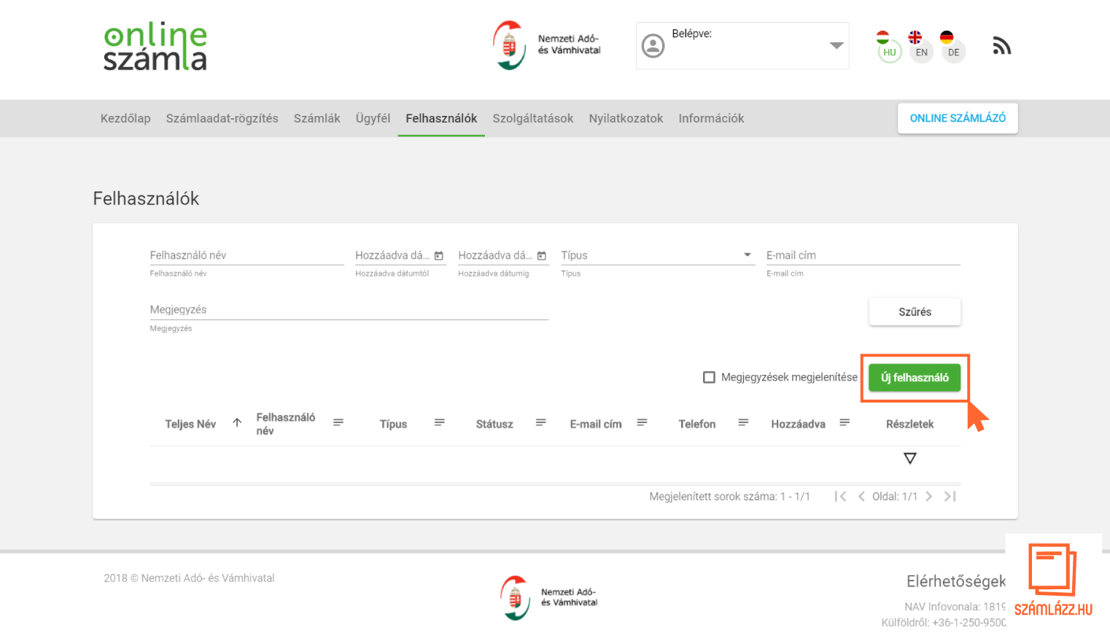Click the Új felhasználó button
This screenshot has width=1110, height=633.
pyautogui.click(x=915, y=378)
